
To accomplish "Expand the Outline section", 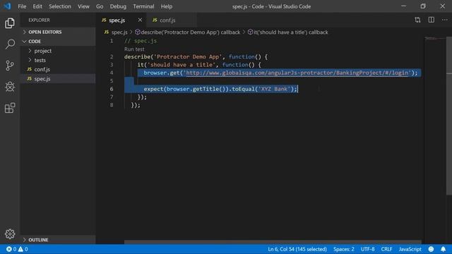I will tap(58, 240).
